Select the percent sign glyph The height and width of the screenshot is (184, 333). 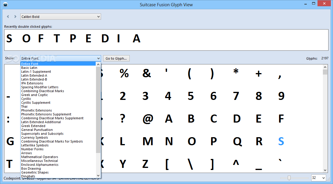tap(124, 73)
